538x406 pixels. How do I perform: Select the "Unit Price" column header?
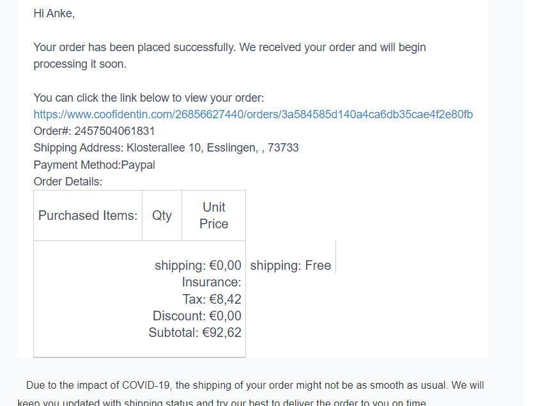tap(213, 215)
